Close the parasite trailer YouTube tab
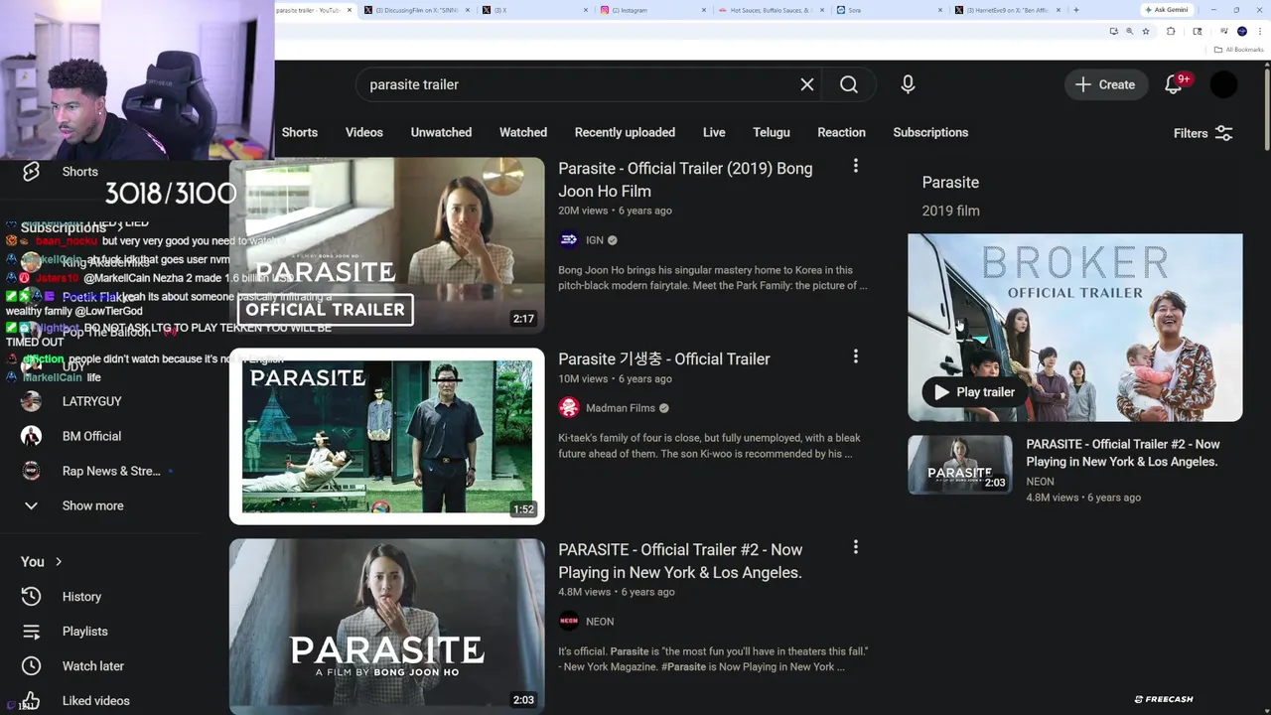 point(350,10)
